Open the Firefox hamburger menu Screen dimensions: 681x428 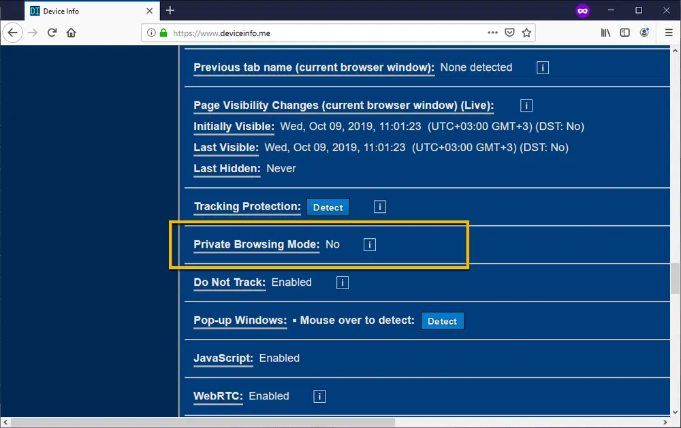pyautogui.click(x=668, y=32)
